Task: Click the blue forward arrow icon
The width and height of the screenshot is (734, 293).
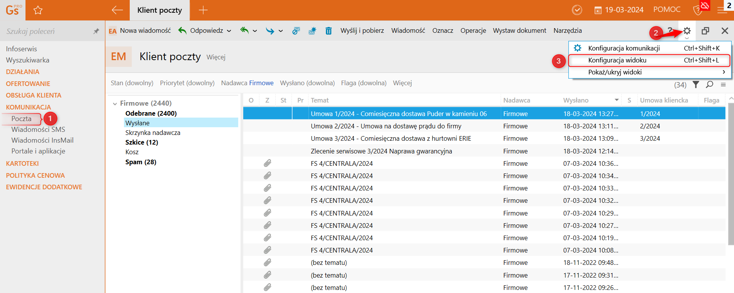Action: click(270, 31)
